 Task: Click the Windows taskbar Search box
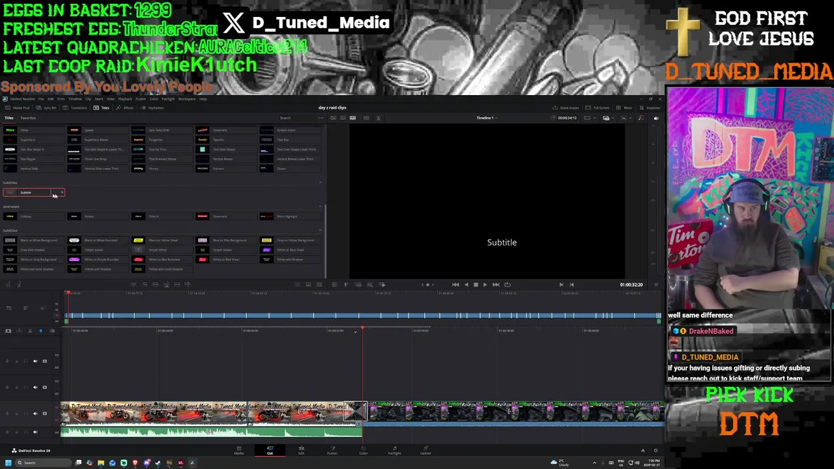tap(42, 462)
